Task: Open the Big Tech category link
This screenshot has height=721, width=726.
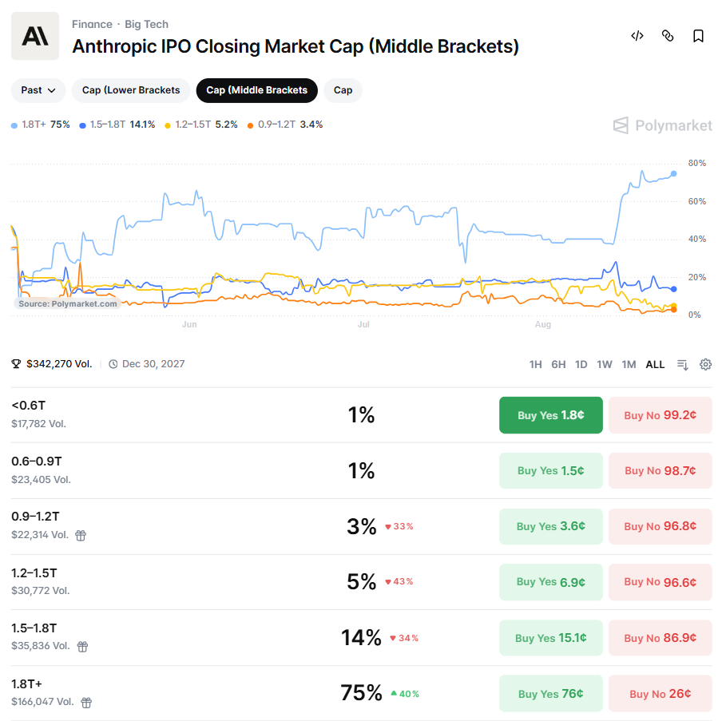Action: [146, 24]
